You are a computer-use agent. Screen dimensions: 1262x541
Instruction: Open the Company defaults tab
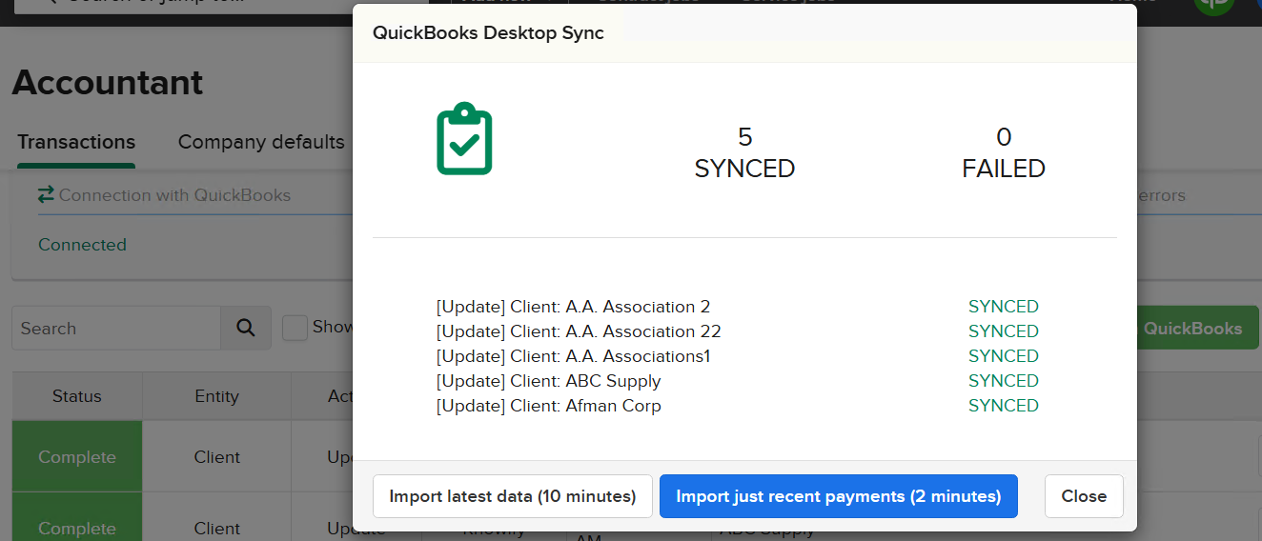point(261,143)
